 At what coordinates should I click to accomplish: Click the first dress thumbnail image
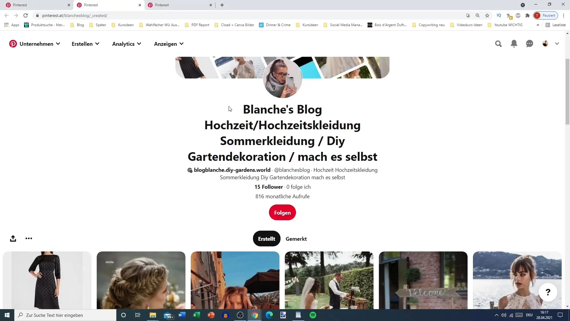pos(47,280)
